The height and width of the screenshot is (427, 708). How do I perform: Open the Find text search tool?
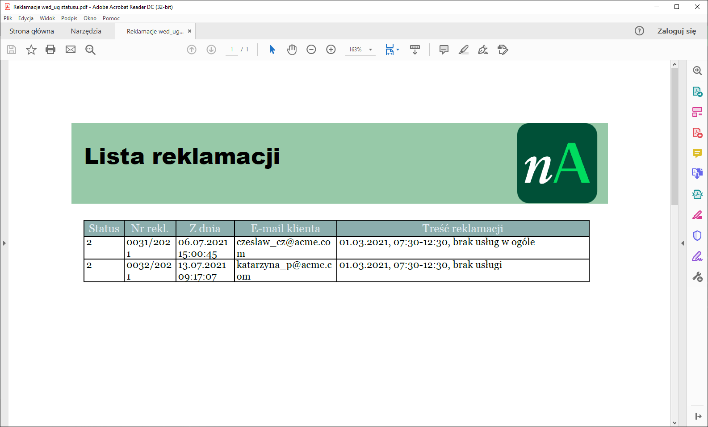point(90,50)
